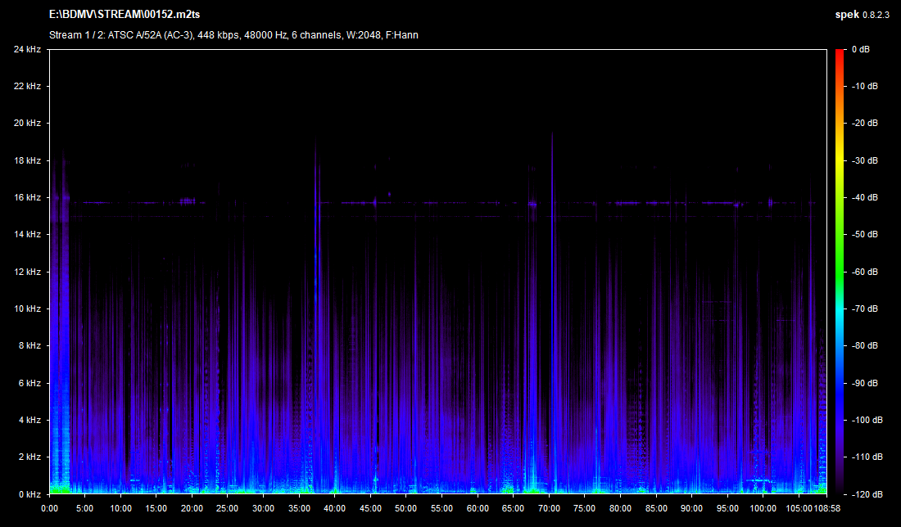Click the -90 dB label on color scale
The width and height of the screenshot is (901, 527).
(x=863, y=383)
